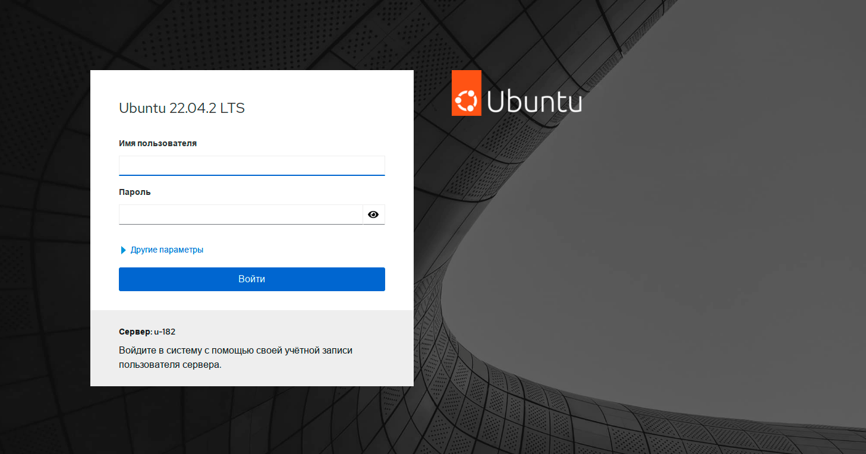866x454 pixels.
Task: Show password with the eye icon
Action: (x=373, y=215)
